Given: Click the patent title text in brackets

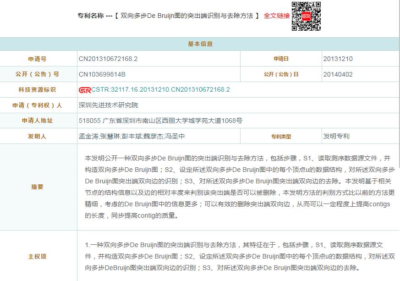Looking at the screenshot, I should (x=186, y=16).
